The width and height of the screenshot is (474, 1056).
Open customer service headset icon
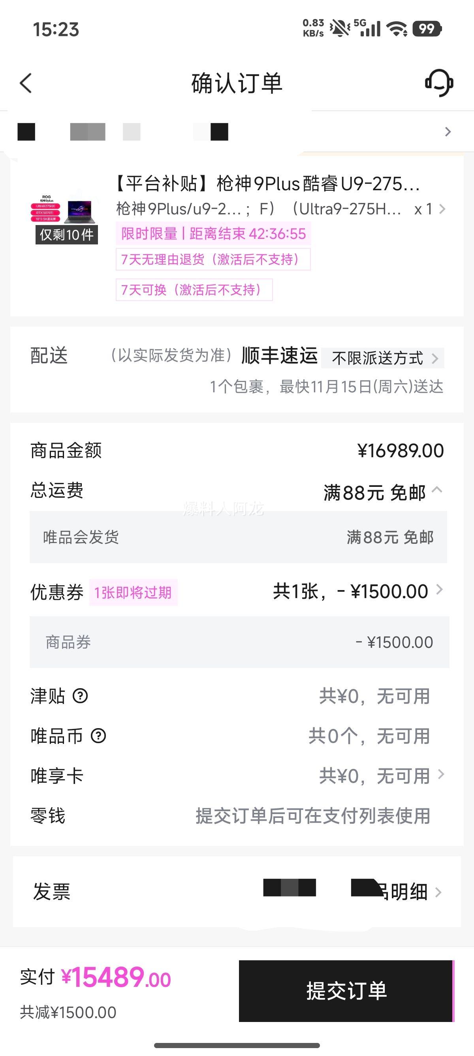[439, 83]
